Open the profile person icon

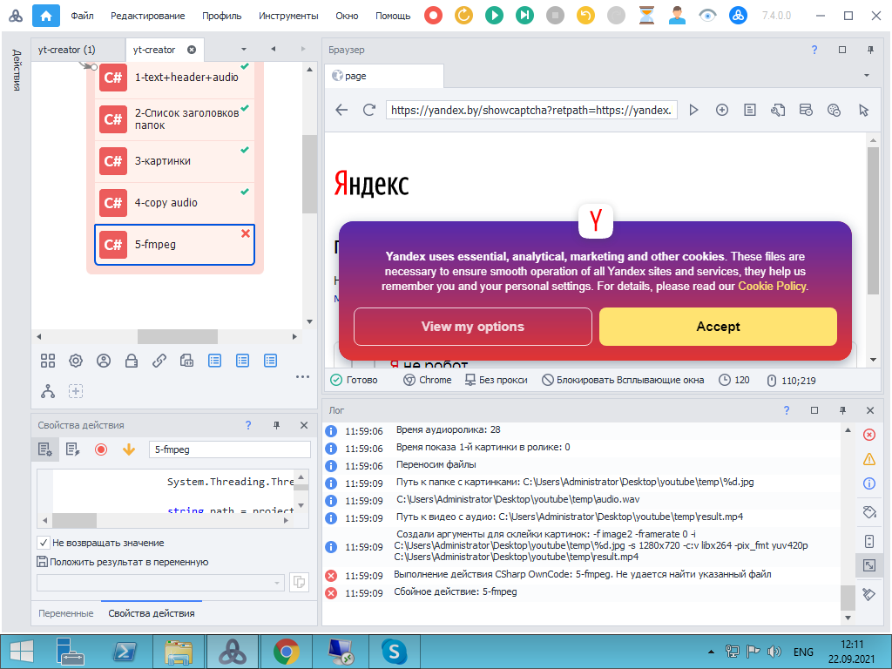(x=677, y=16)
